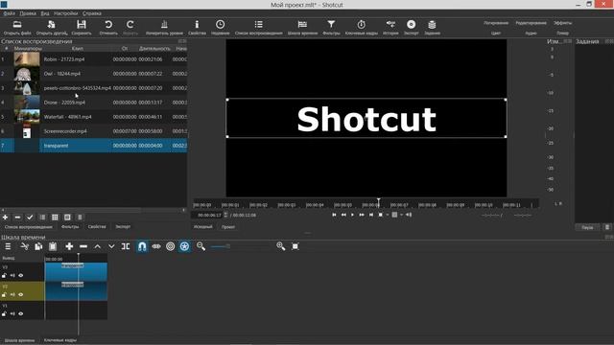Switch player to the Проект tab

[x=228, y=227]
